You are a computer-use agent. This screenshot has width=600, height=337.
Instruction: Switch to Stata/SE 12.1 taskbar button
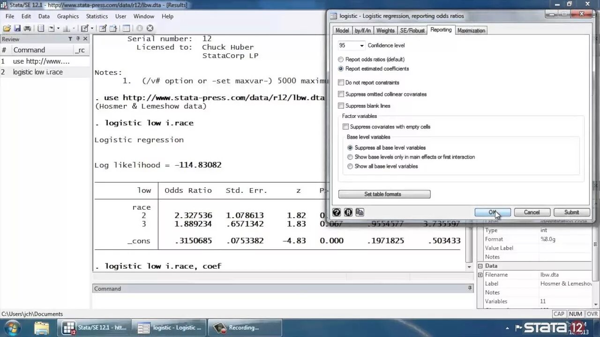click(x=94, y=328)
